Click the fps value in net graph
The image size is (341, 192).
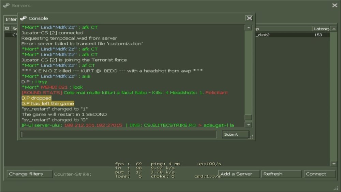click(139, 164)
